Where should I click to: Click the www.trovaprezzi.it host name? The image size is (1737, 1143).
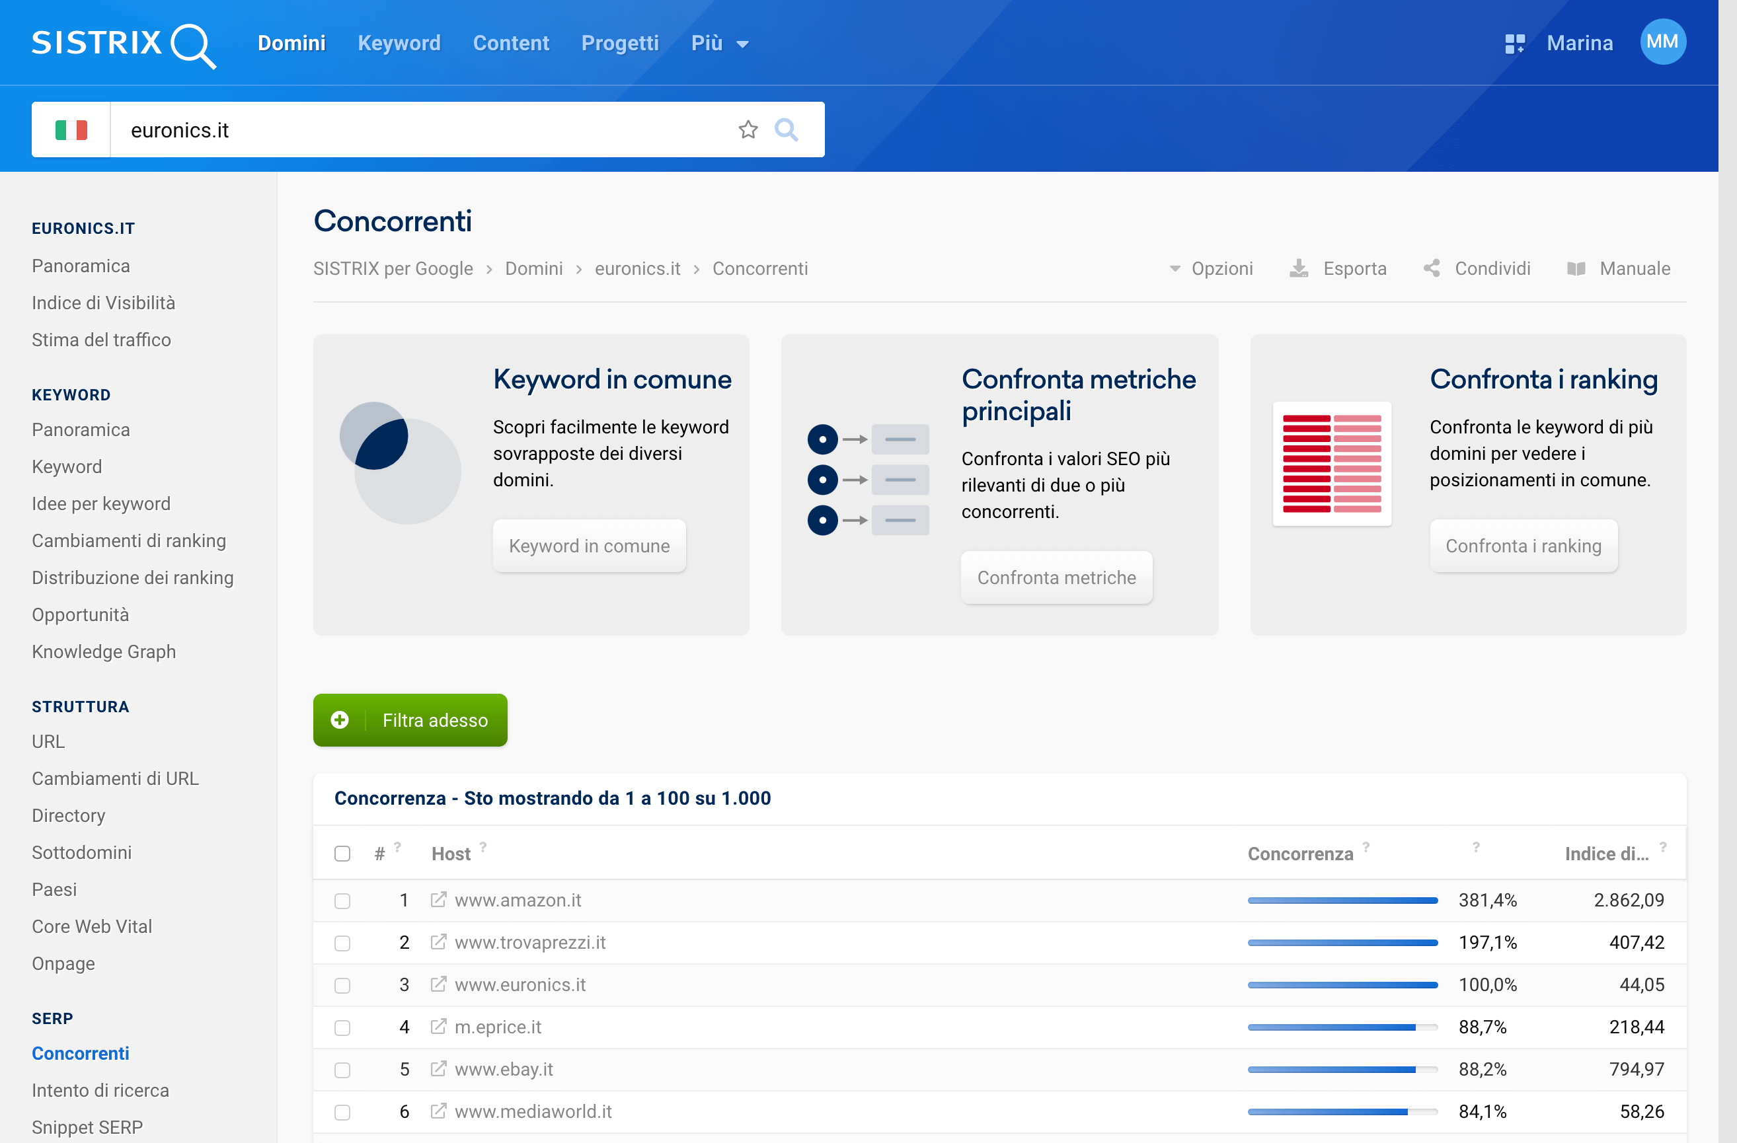tap(530, 941)
